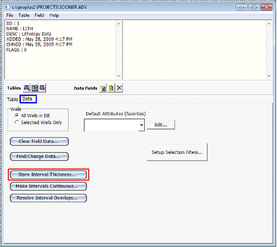
Task: Open the File menu
Action: tap(10, 15)
